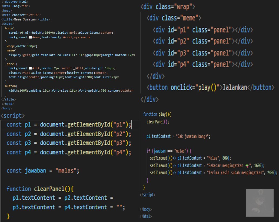Click the if (jawaban === "malas") line
The height and width of the screenshot is (222, 279).
click(169, 151)
